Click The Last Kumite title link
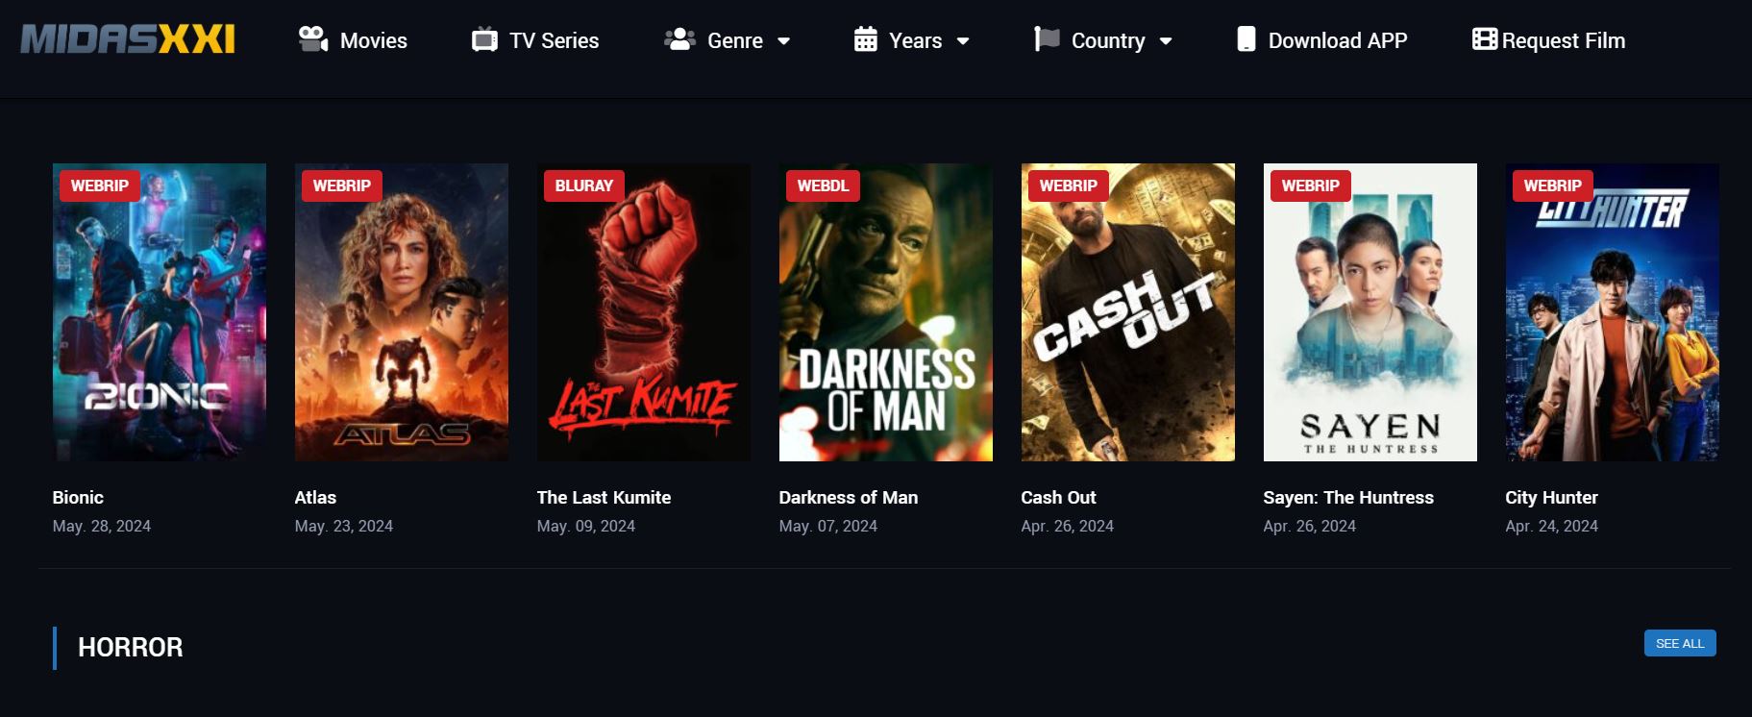This screenshot has width=1752, height=717. pyautogui.click(x=604, y=497)
